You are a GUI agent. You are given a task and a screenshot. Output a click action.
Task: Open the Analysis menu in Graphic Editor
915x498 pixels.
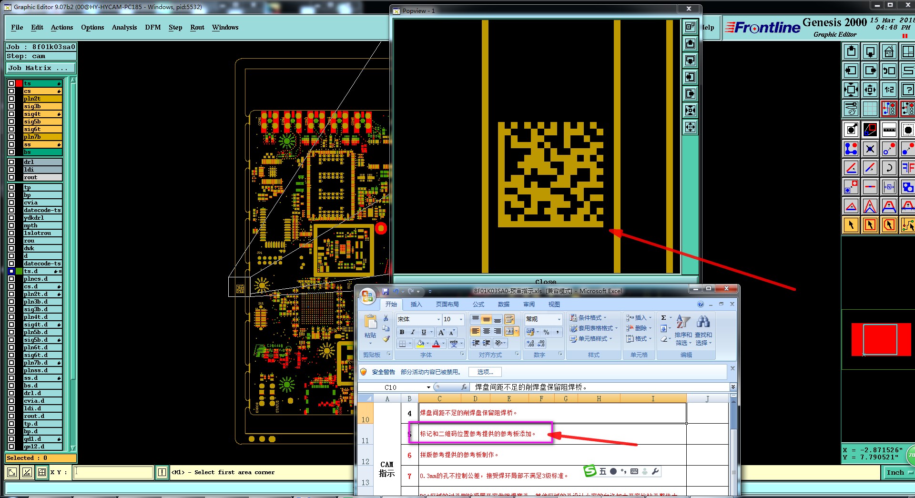[124, 27]
